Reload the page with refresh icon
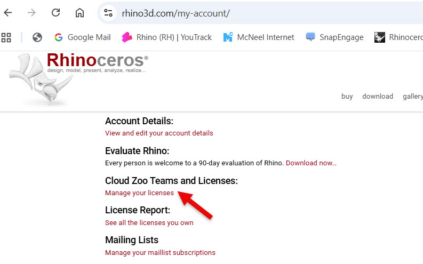The height and width of the screenshot is (264, 423). 55,12
